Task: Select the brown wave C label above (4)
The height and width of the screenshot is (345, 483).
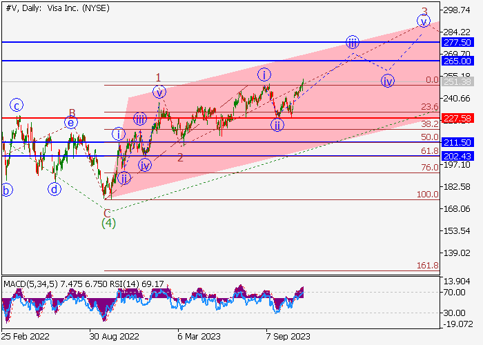Action: pos(107,213)
